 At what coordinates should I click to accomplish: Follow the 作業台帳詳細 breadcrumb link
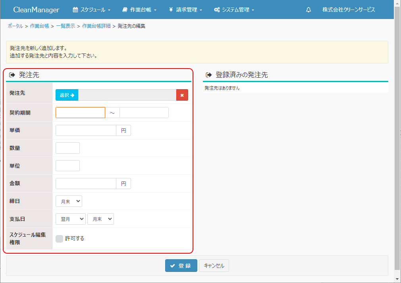[x=96, y=26]
